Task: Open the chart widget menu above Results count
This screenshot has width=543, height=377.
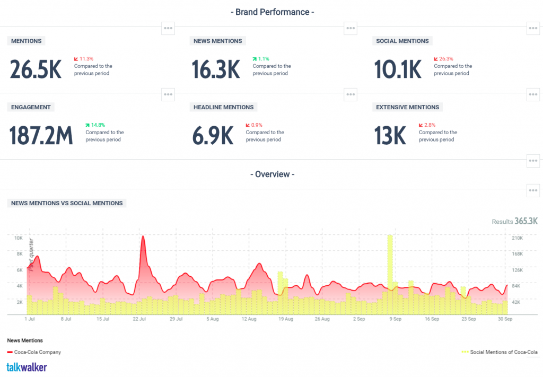Action: point(533,190)
